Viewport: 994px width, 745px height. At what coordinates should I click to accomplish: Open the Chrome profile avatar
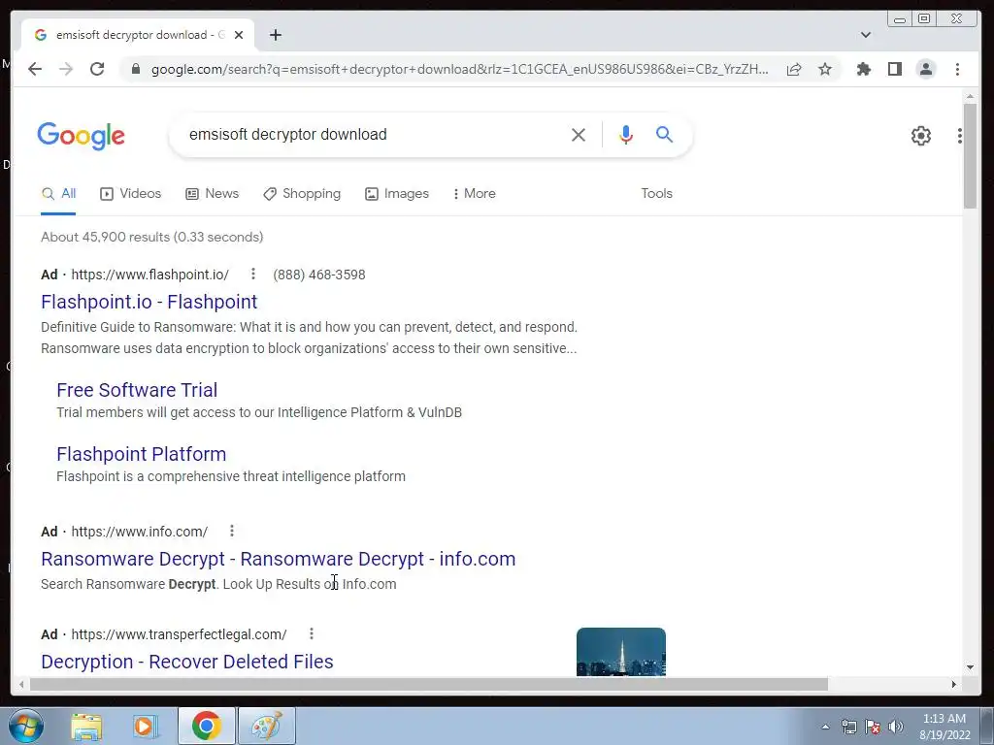pos(925,69)
